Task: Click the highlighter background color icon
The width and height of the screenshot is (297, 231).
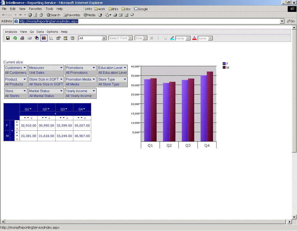Action: pos(172,38)
